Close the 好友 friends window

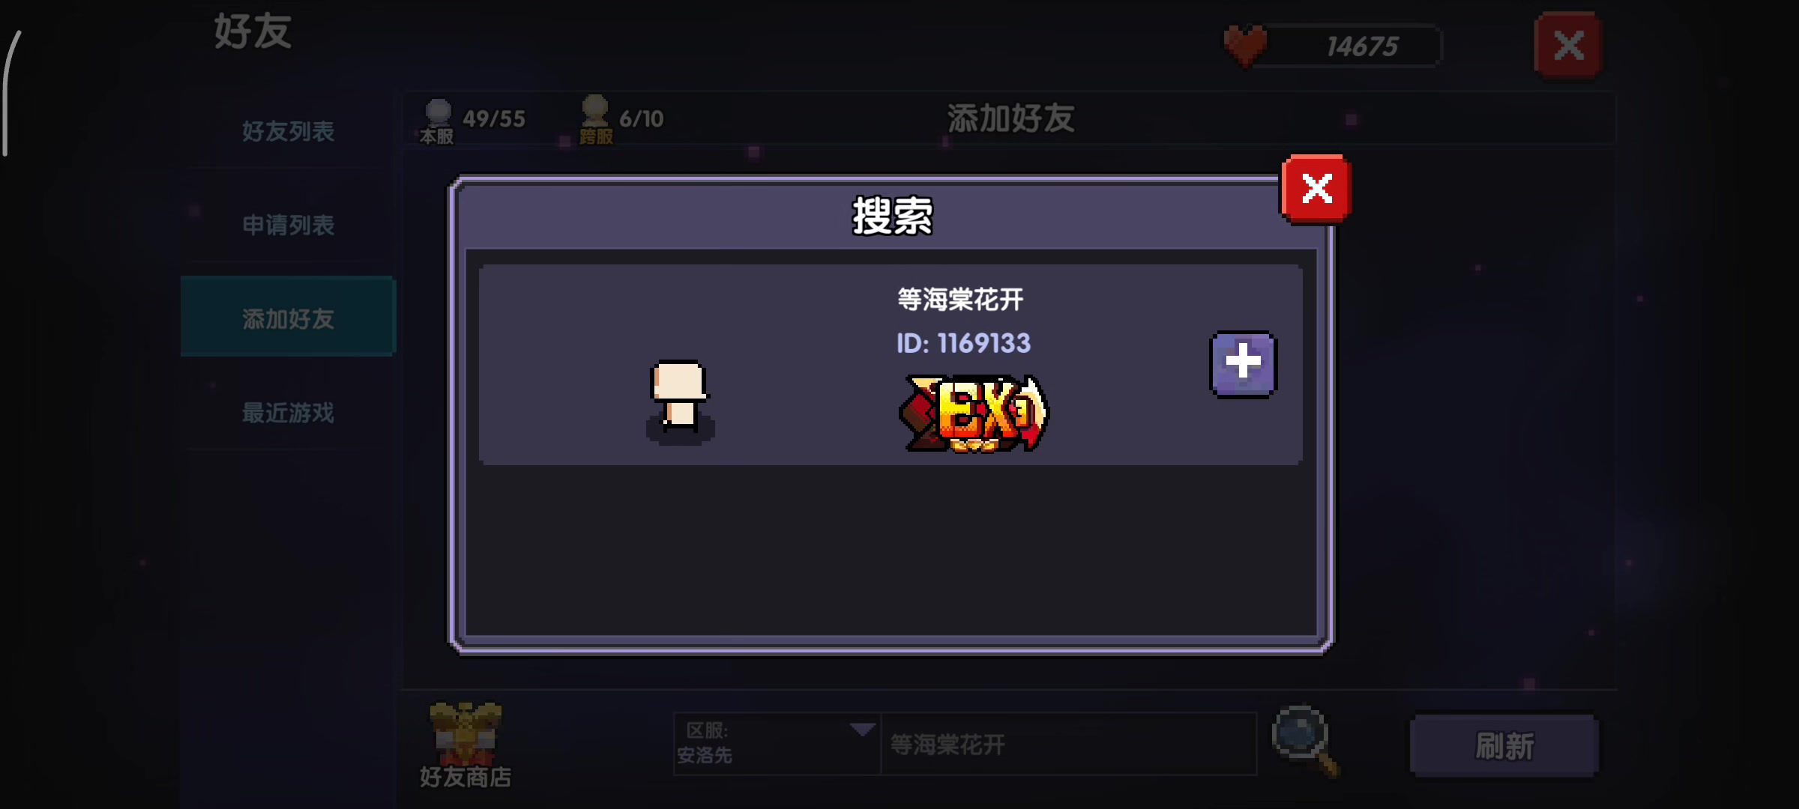point(1568,46)
